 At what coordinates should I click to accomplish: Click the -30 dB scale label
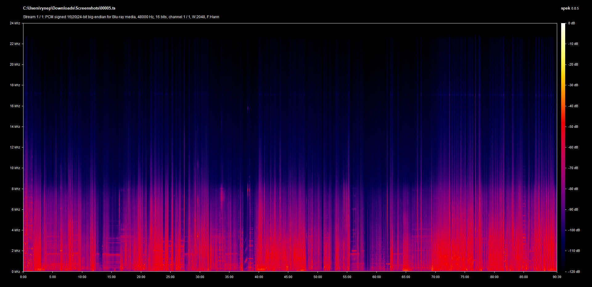pos(573,85)
